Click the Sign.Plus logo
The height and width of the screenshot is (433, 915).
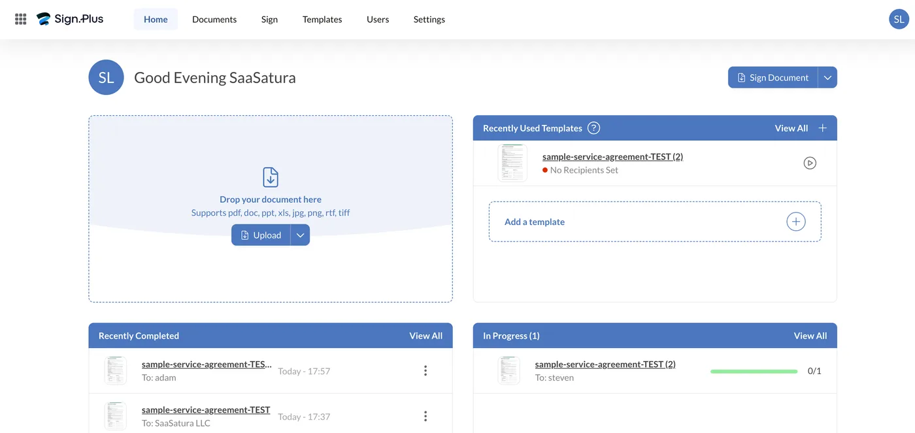70,19
